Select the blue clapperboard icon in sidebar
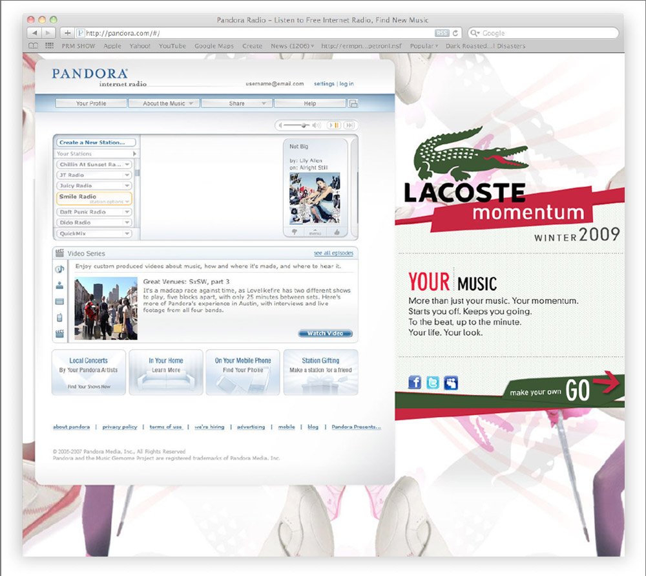The image size is (646, 576). tap(59, 334)
